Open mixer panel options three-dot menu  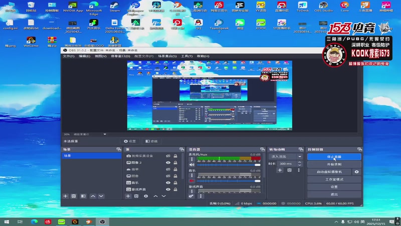[x=200, y=196]
